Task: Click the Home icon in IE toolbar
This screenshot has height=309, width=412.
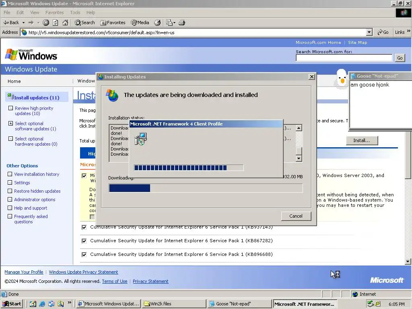Action: point(65,23)
